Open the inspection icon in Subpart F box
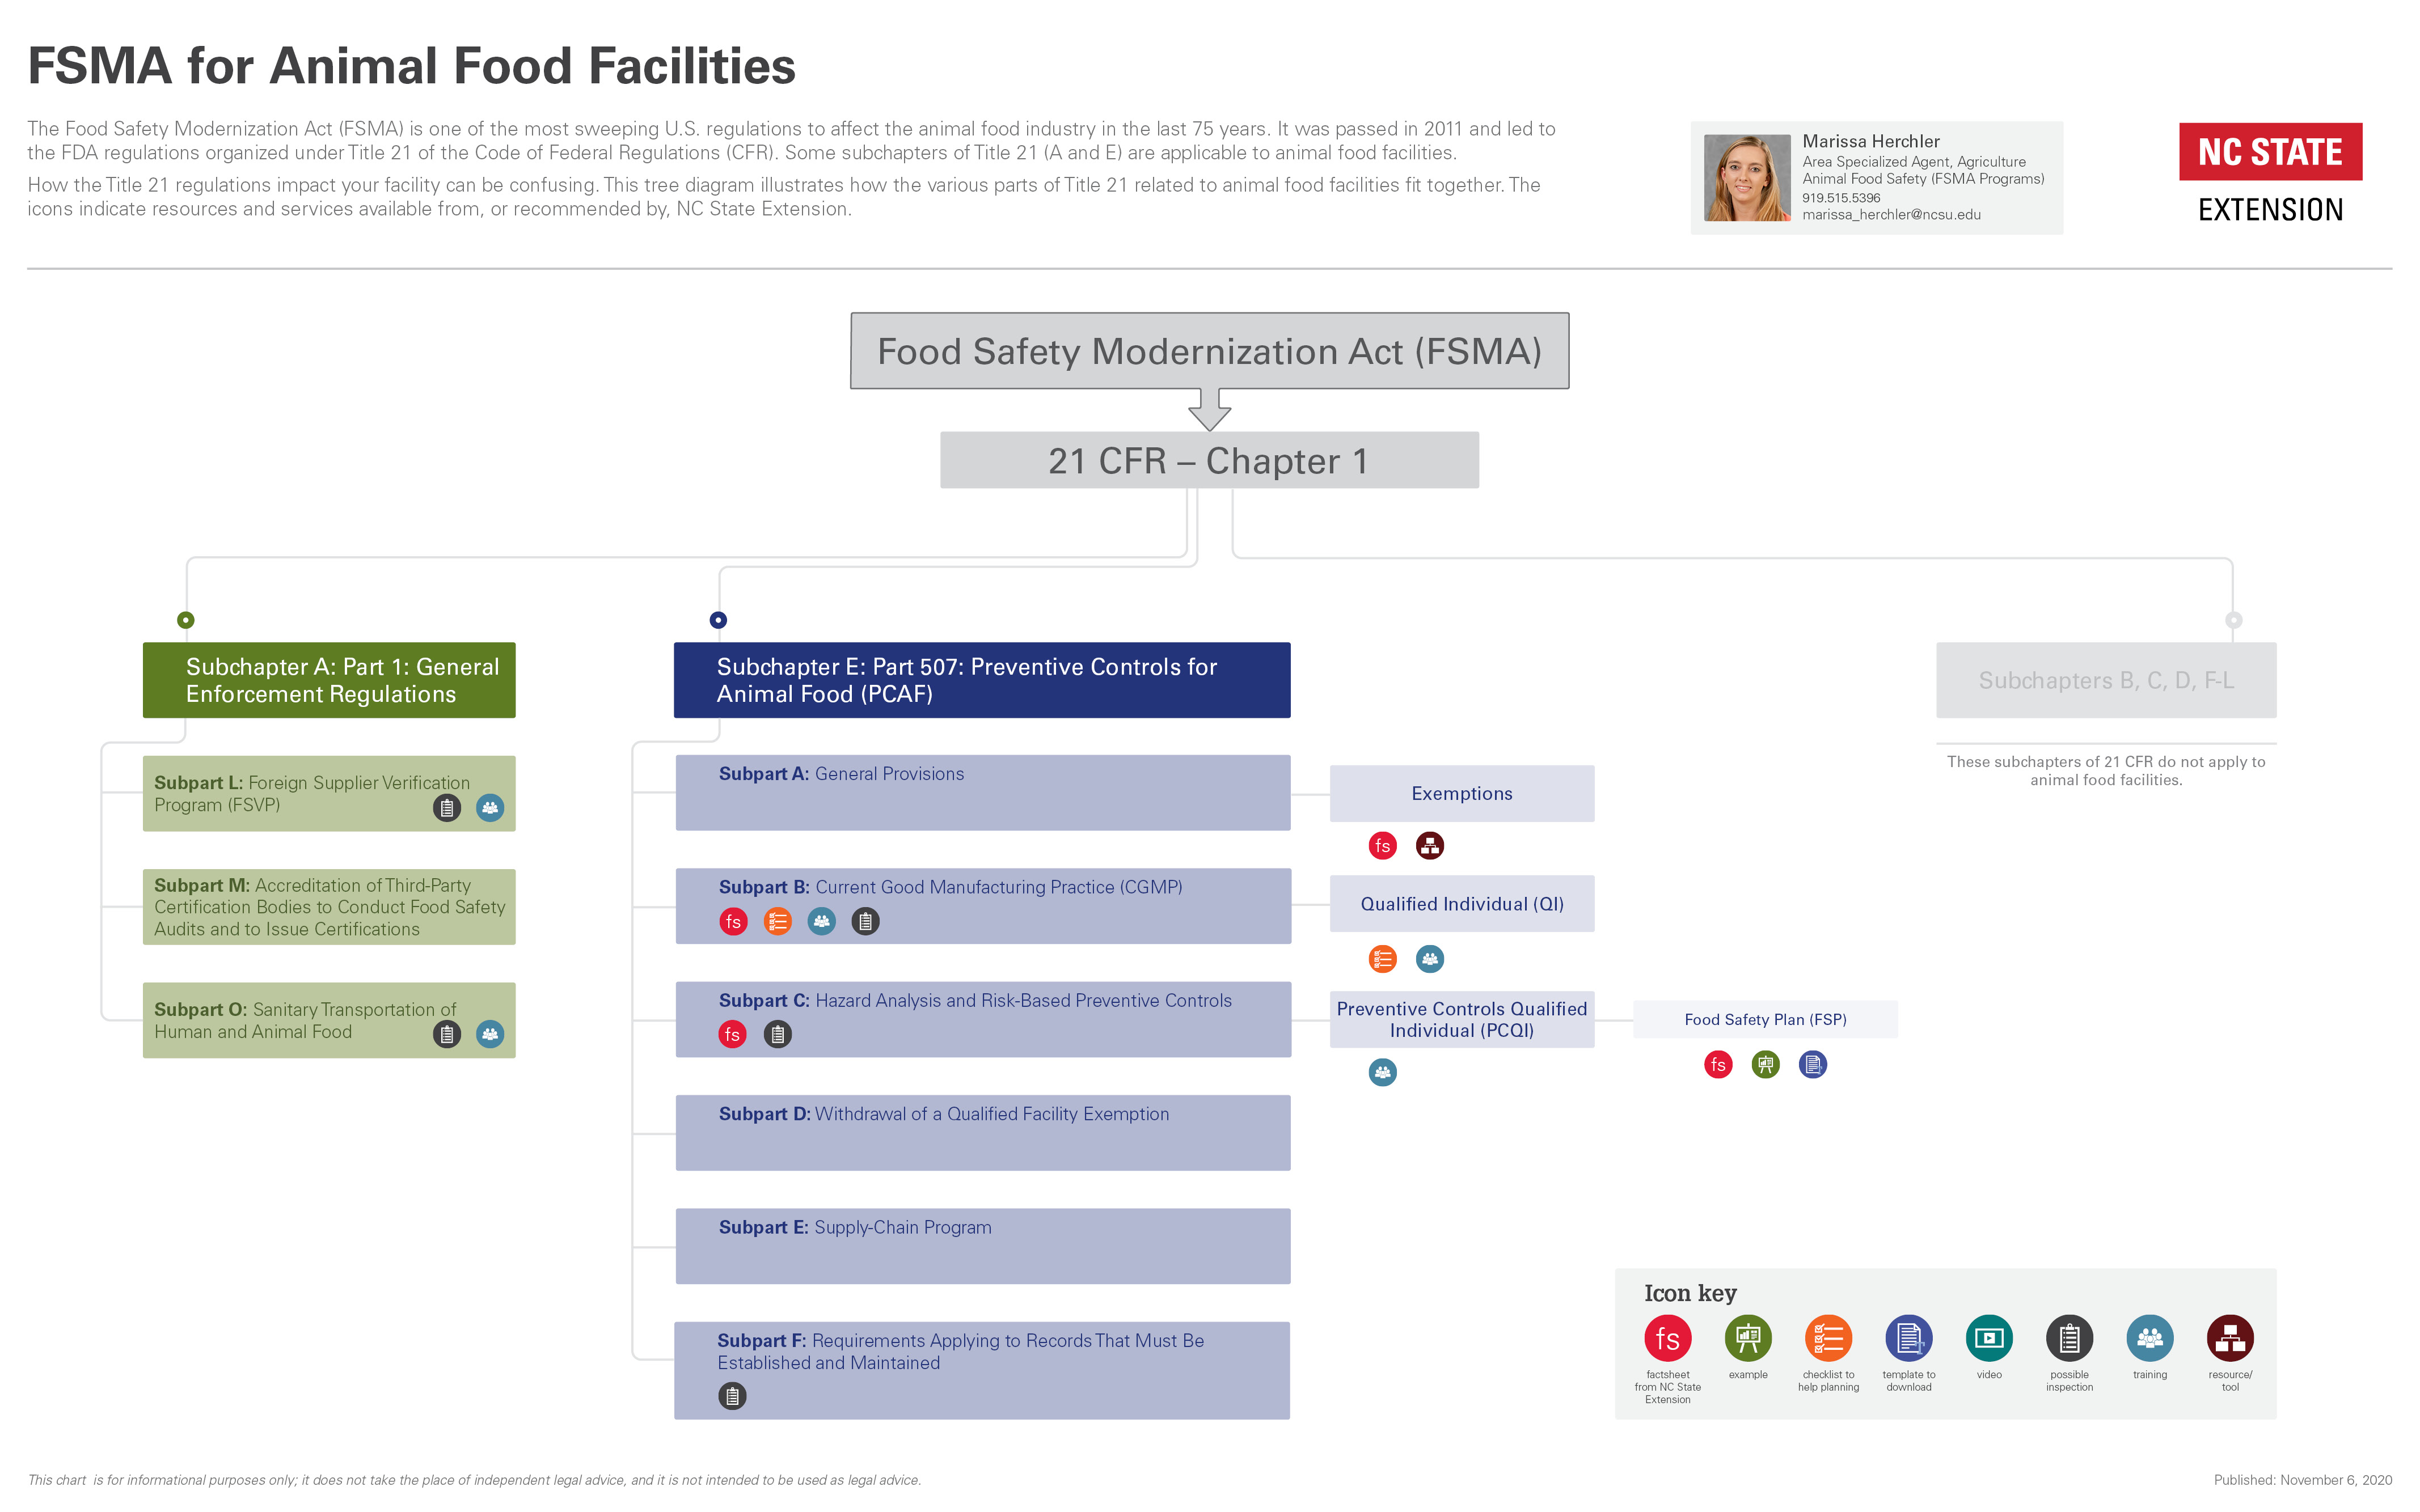 click(732, 1396)
